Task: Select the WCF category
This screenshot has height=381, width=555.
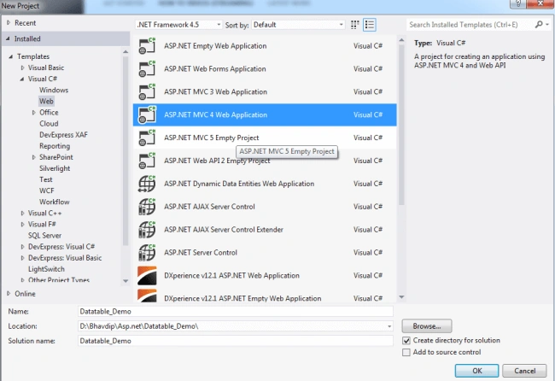Action: (x=47, y=190)
